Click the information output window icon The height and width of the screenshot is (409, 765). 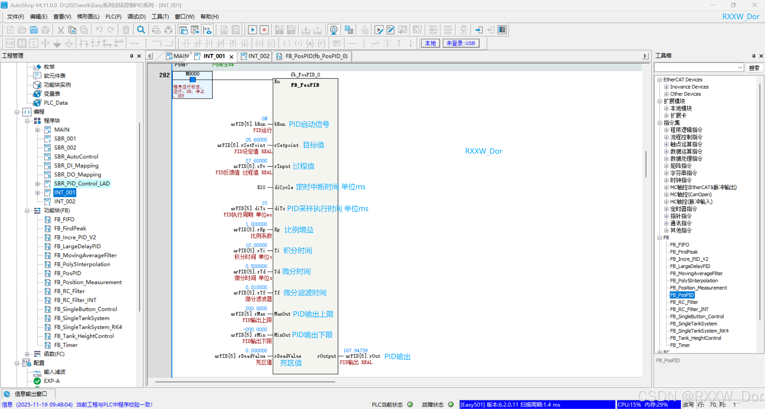point(7,394)
